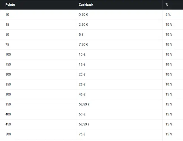This screenshot has width=183, height=141.
Task: Select the 15 € cashback cell
Action: [x=82, y=64]
